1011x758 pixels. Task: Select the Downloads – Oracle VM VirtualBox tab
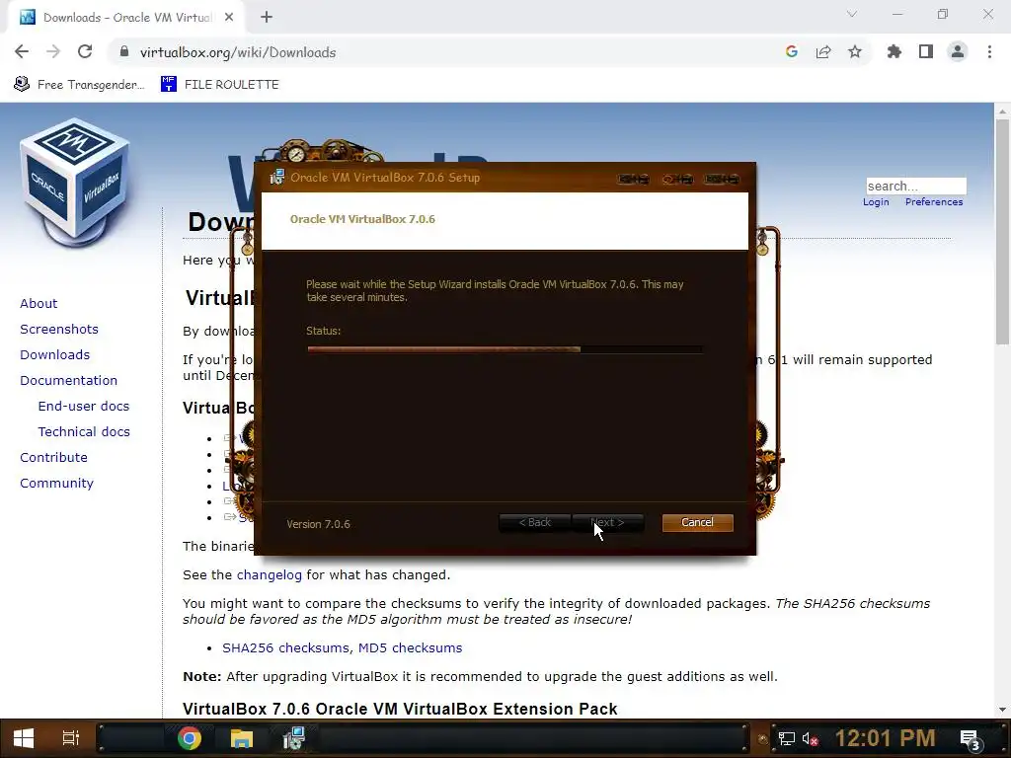[125, 18]
